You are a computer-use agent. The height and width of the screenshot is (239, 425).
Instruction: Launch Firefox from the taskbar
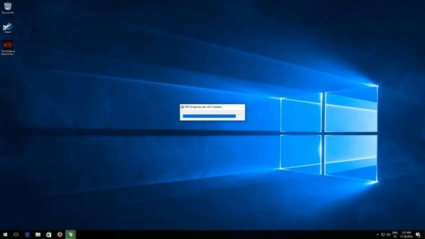pos(60,234)
